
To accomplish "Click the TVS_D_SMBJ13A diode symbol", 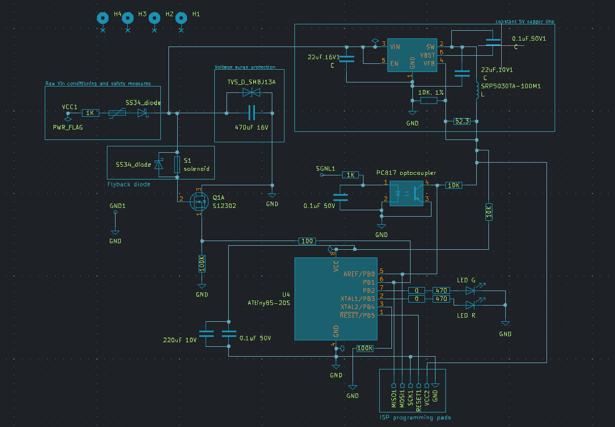I will pos(251,92).
